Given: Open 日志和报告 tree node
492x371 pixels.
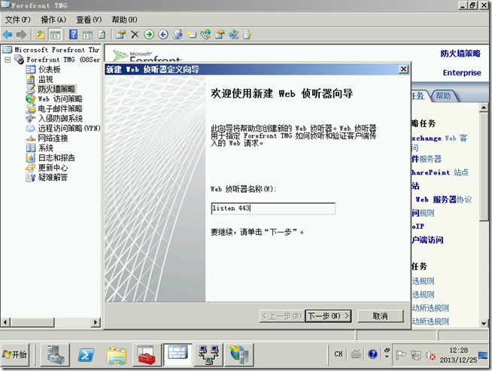Looking at the screenshot, I should coord(56,157).
